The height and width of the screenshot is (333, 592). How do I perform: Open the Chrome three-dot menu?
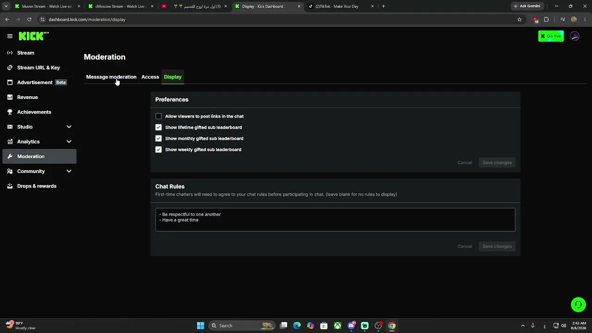click(x=585, y=19)
